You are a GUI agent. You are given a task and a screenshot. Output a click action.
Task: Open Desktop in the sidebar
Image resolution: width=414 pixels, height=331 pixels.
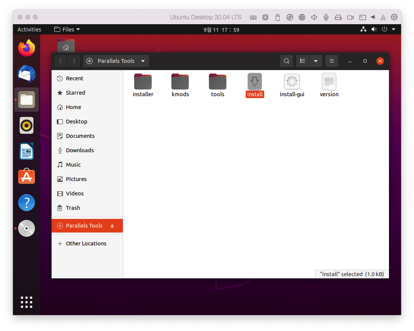pyautogui.click(x=87, y=122)
